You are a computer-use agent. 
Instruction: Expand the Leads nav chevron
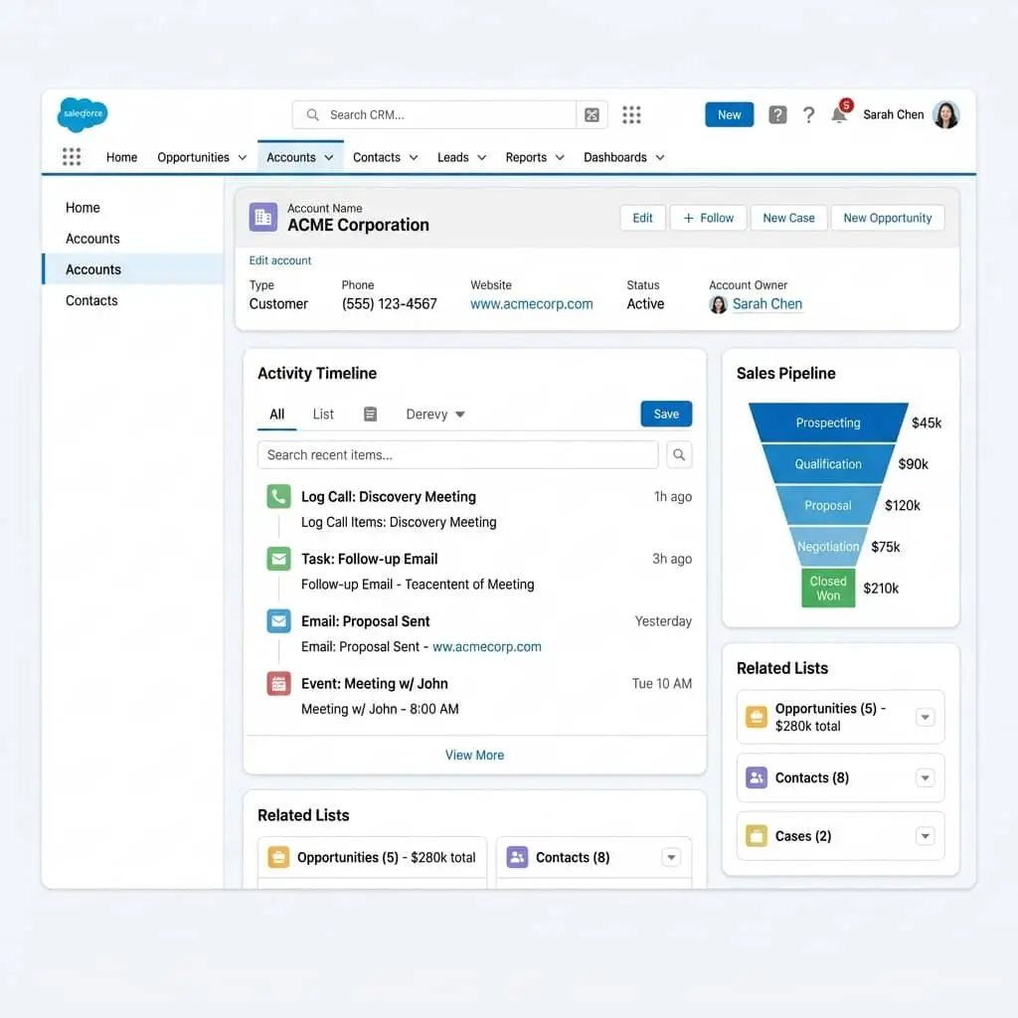(482, 158)
